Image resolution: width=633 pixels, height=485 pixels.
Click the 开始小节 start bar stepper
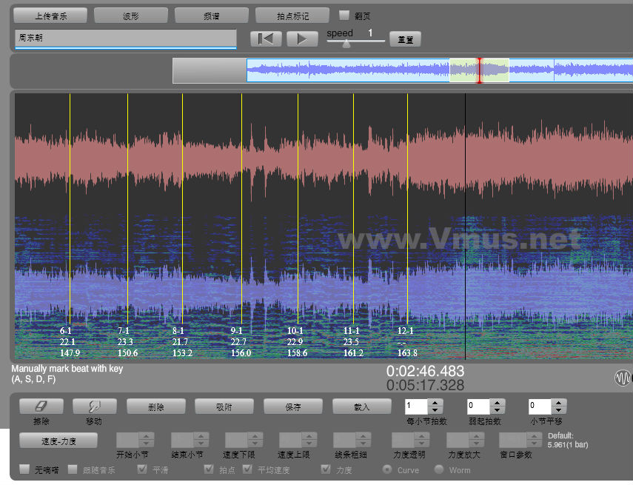(x=135, y=440)
